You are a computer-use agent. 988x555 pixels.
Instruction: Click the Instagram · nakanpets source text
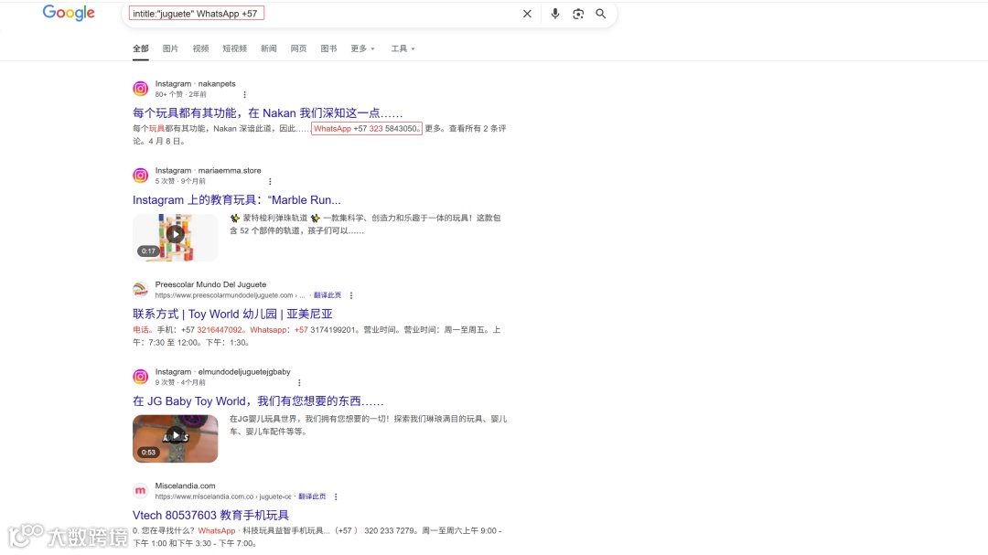(196, 84)
